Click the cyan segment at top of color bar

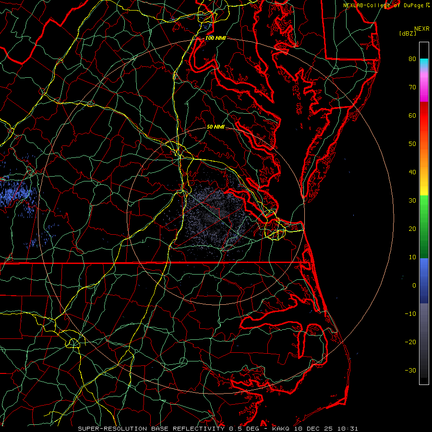click(424, 62)
